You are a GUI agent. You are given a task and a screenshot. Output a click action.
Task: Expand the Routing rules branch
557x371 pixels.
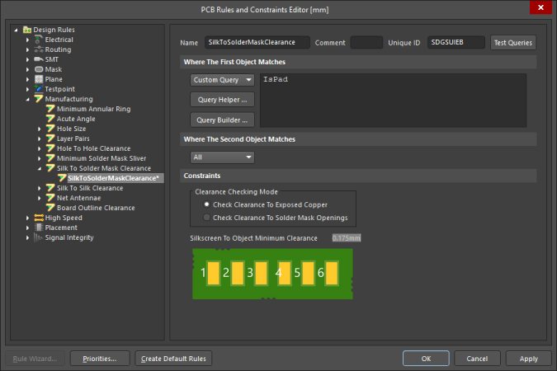point(28,49)
